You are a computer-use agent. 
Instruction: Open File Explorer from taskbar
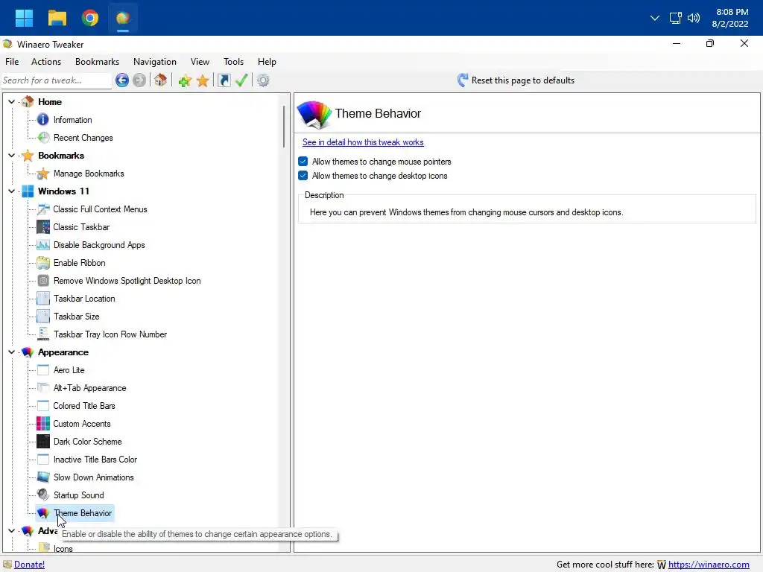57,18
